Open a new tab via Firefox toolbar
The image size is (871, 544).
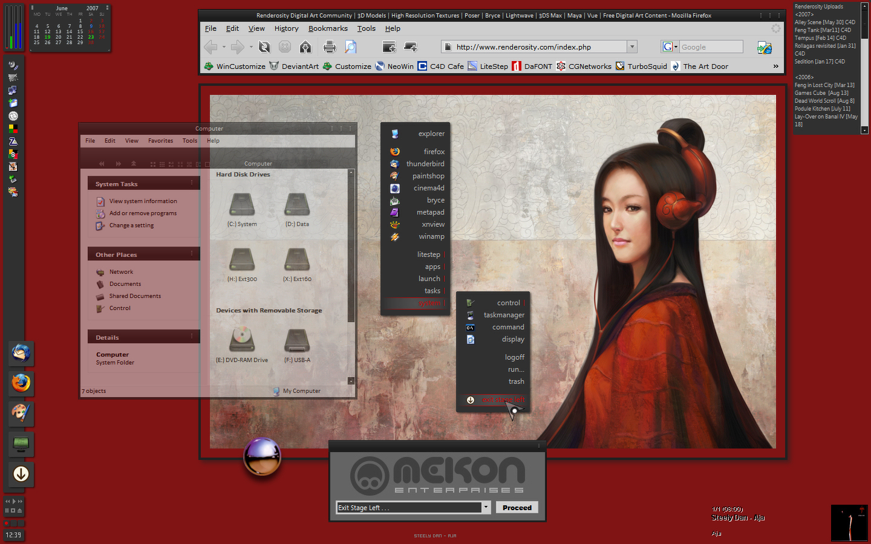pos(411,47)
